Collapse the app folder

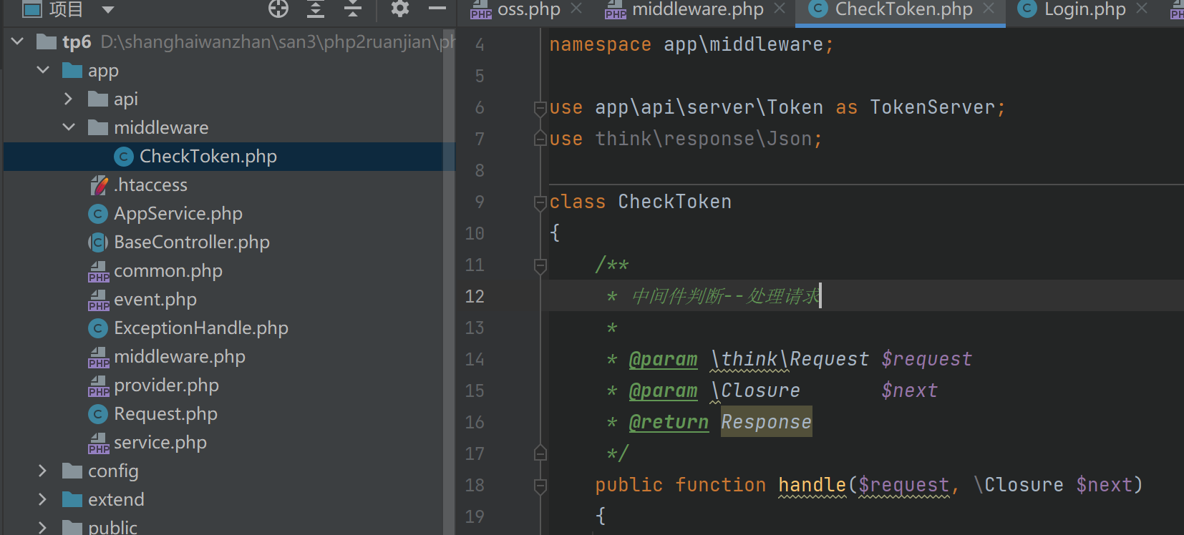pos(43,70)
